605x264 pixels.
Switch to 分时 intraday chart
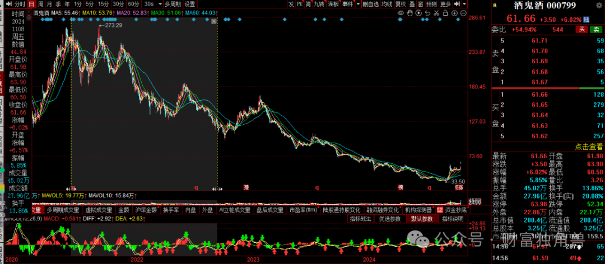click(x=20, y=4)
